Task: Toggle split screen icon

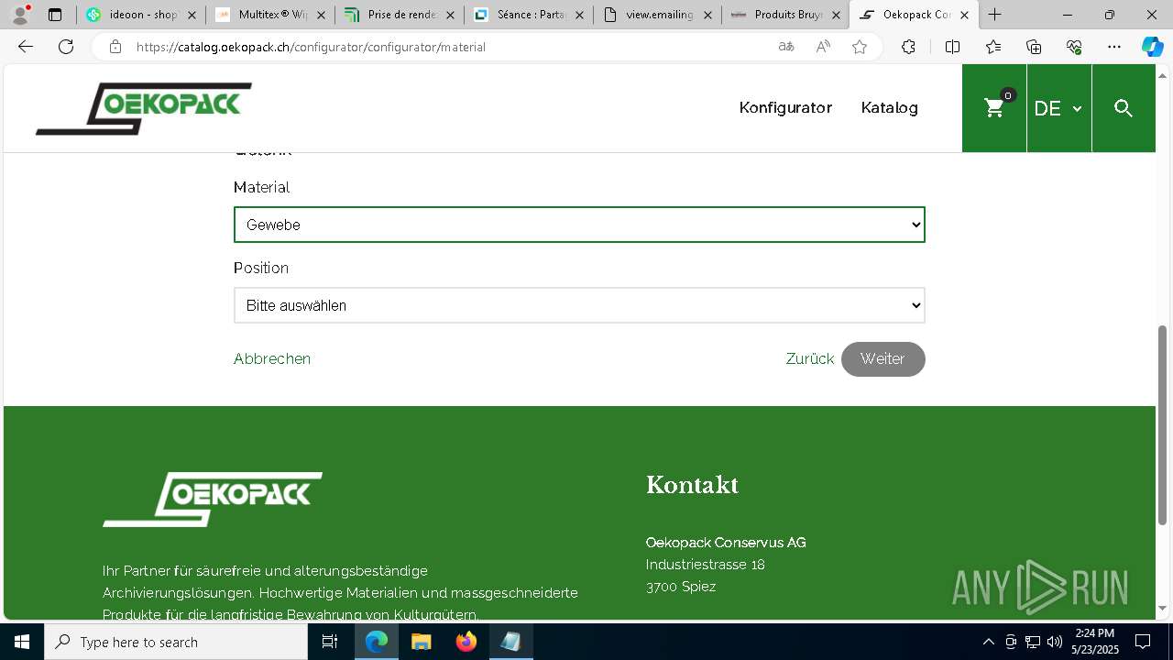Action: [x=952, y=47]
